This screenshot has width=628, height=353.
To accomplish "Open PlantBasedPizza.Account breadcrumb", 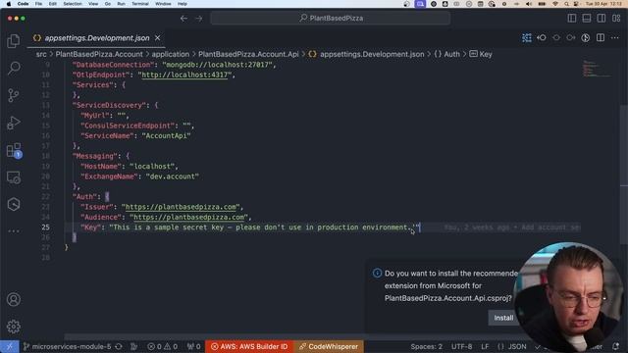I will point(99,54).
